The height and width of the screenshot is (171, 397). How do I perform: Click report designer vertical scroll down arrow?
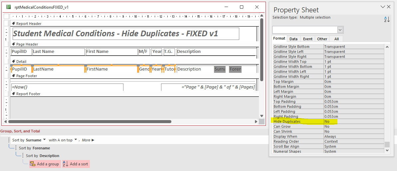point(262,116)
